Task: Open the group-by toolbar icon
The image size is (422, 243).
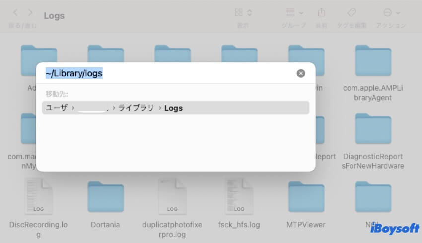Action: click(x=290, y=12)
